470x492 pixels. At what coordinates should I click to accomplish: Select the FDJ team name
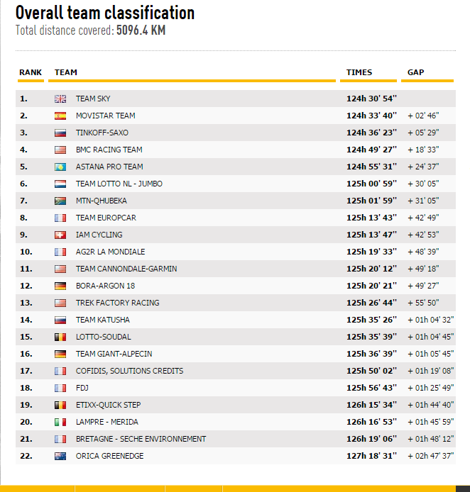[x=82, y=388]
